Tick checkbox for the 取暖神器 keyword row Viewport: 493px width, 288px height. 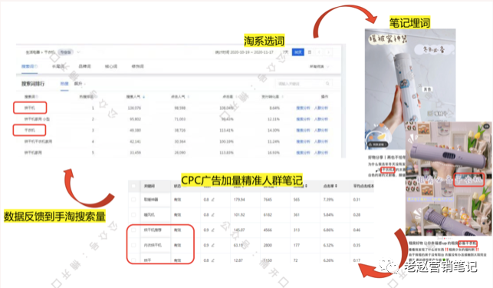point(133,200)
